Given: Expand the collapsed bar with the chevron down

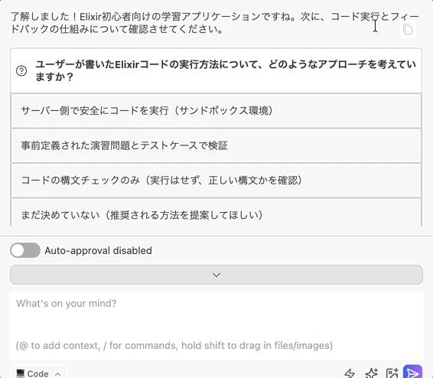Looking at the screenshot, I should point(216,275).
